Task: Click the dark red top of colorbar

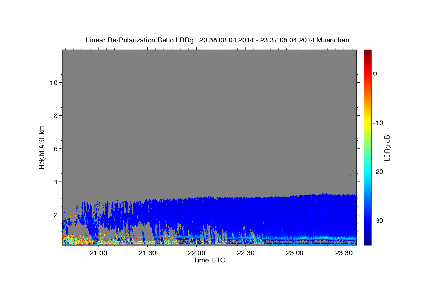Action: tap(367, 53)
